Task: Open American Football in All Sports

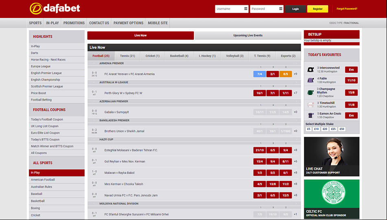Action: tap(57, 180)
